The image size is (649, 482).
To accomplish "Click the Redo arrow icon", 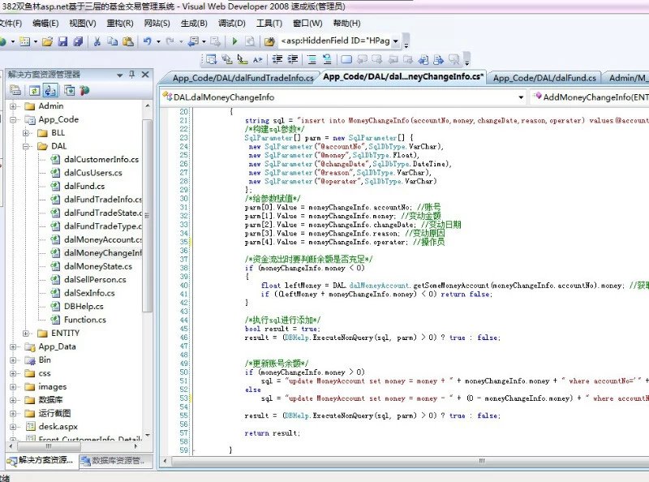I will [170, 41].
